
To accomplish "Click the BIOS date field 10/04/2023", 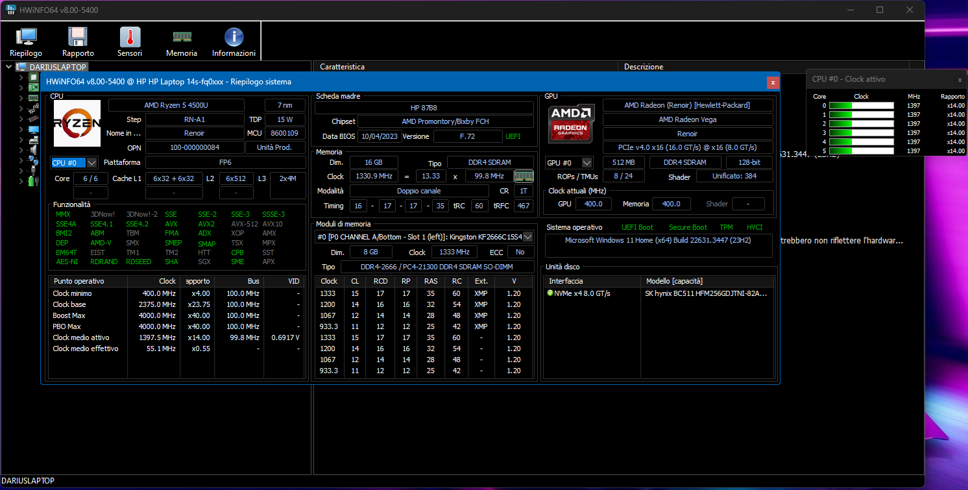I will 380,136.
